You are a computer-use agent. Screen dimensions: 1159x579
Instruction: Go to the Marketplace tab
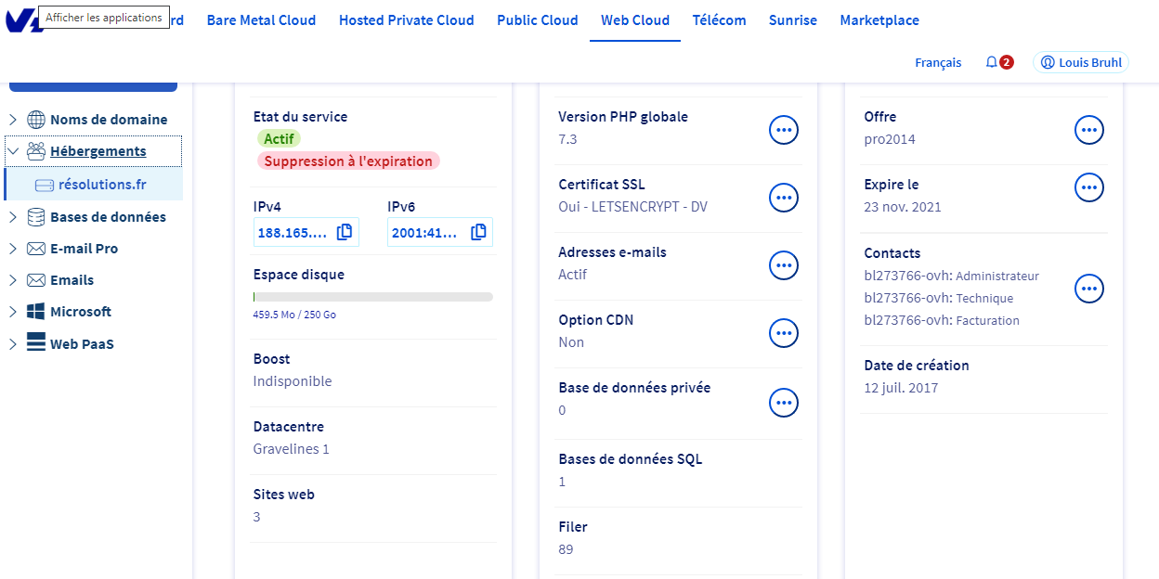point(879,20)
